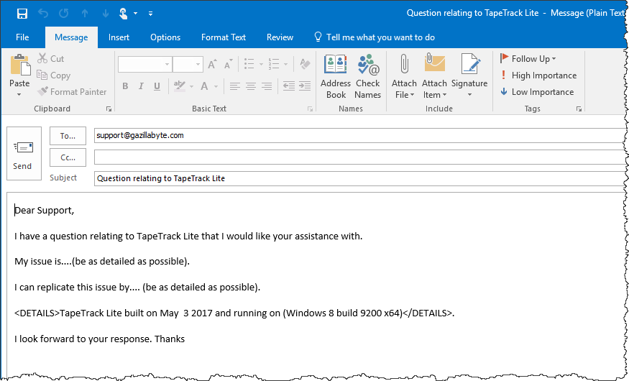
Task: Click the Align Left icon
Action: (x=234, y=86)
